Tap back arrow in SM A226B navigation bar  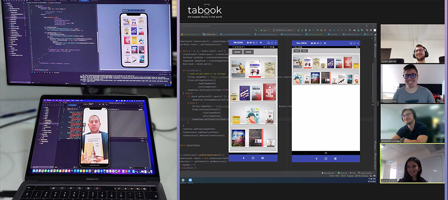click(x=243, y=158)
